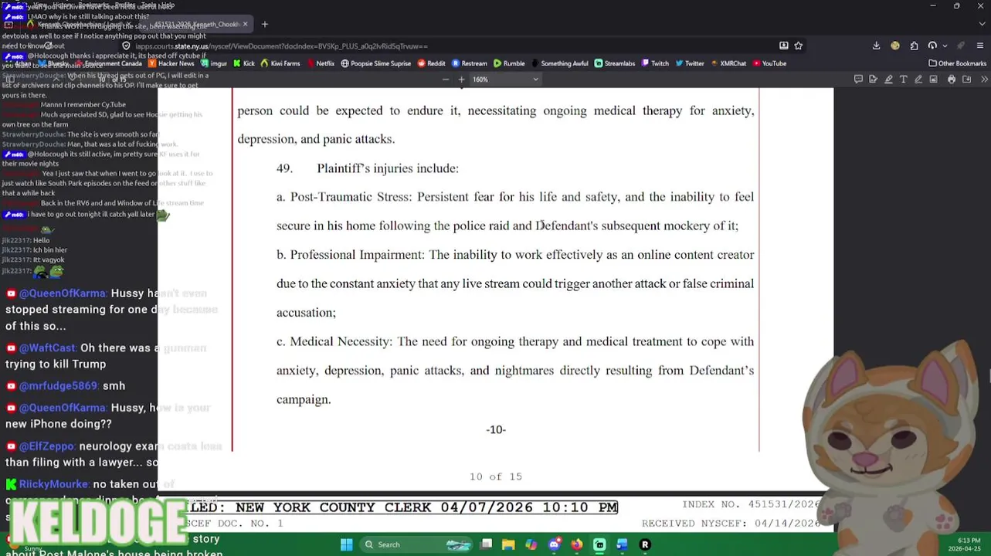Click @ElfZeppo's neurology exam chat message
This screenshot has width=991, height=556.
point(114,454)
